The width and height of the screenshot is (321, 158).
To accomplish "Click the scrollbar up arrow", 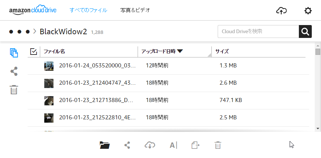I will tap(318, 46).
